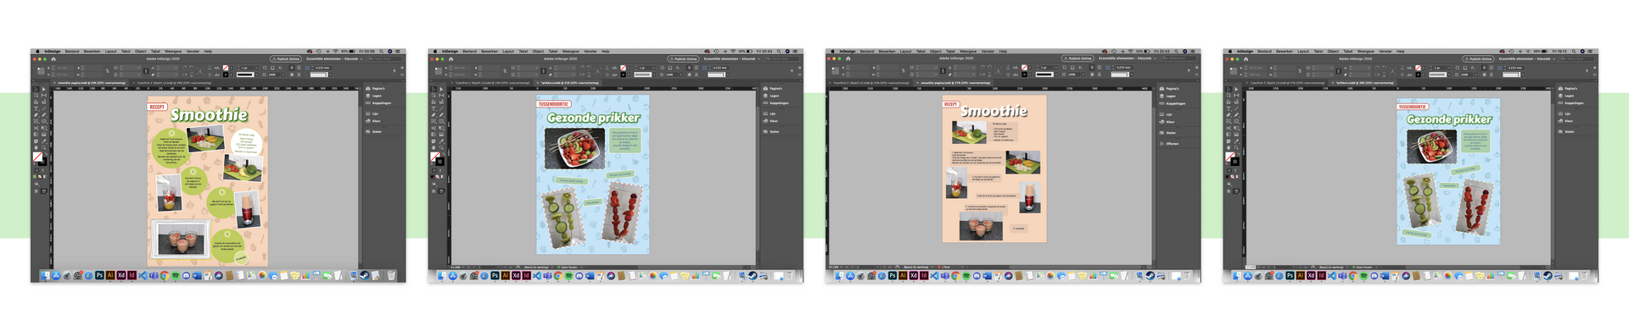Click Publish Online in the 41% prikkers window
Viewport: 1629px width, 331px height.
(x=683, y=58)
